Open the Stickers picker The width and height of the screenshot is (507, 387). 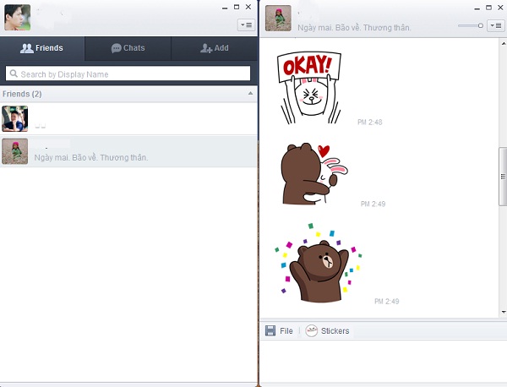pyautogui.click(x=327, y=330)
